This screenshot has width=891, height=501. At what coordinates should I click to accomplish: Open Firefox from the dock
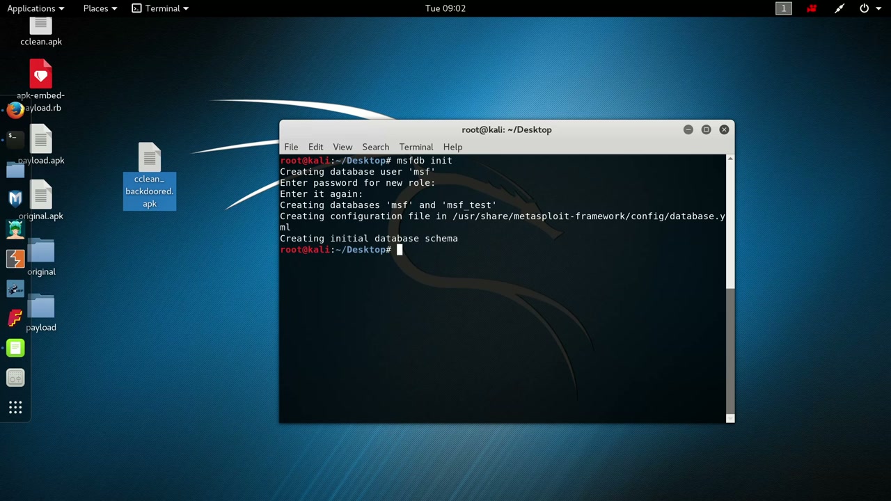coord(15,110)
